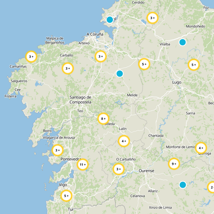Expand the 5+ cluster northeast of Lugo
Image resolution: width=214 pixels, height=214 pixels.
click(x=194, y=65)
